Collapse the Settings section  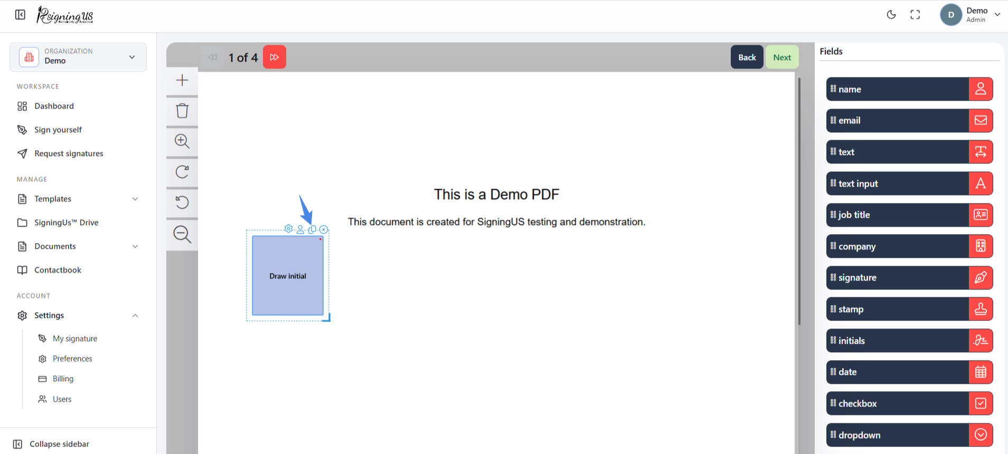pos(78,315)
